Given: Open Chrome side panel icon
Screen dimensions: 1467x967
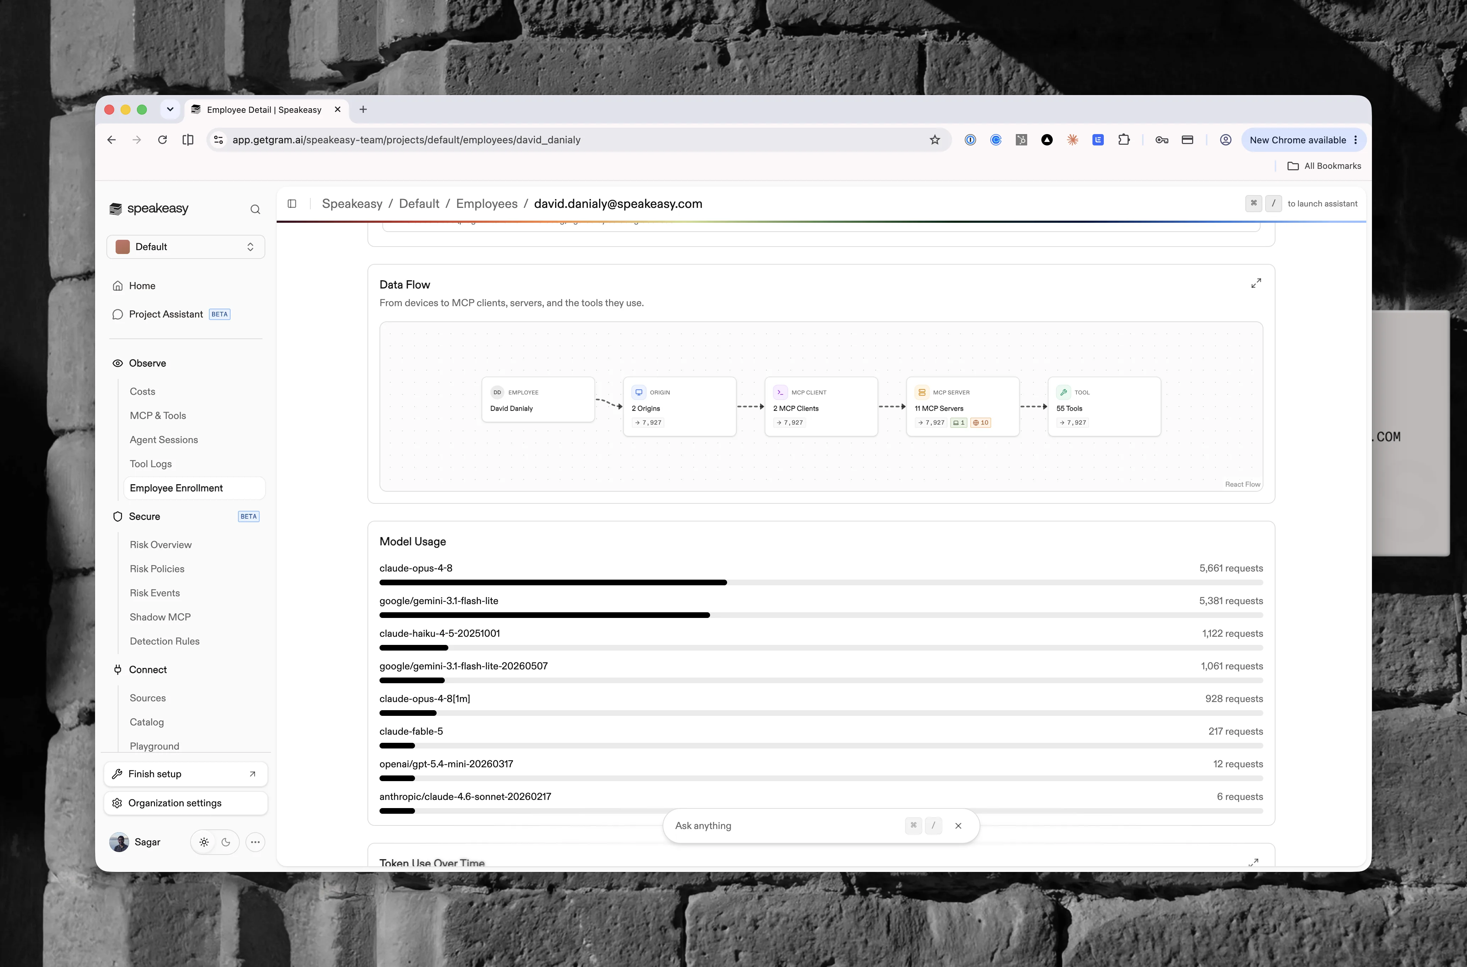Looking at the screenshot, I should (x=188, y=140).
